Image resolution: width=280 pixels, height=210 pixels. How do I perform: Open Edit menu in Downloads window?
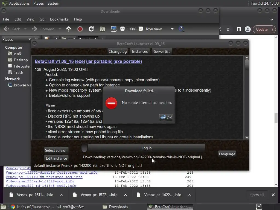click(17, 19)
